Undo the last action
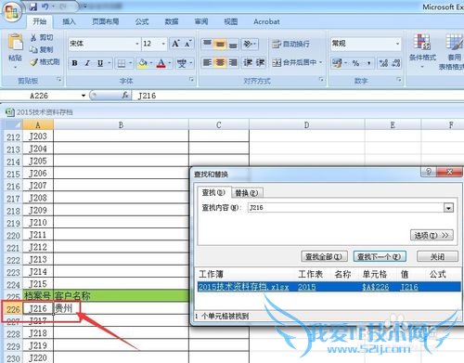This screenshot has height=363, width=464. click(x=45, y=6)
